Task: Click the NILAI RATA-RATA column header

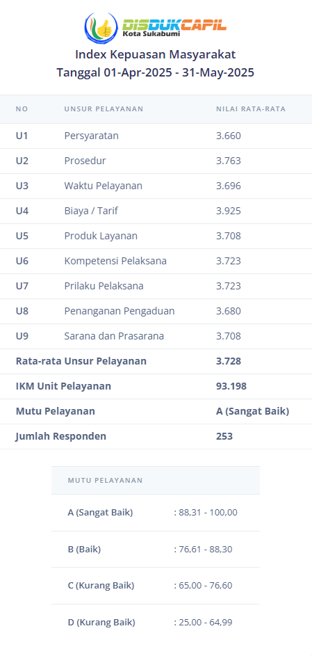Action: [x=251, y=109]
